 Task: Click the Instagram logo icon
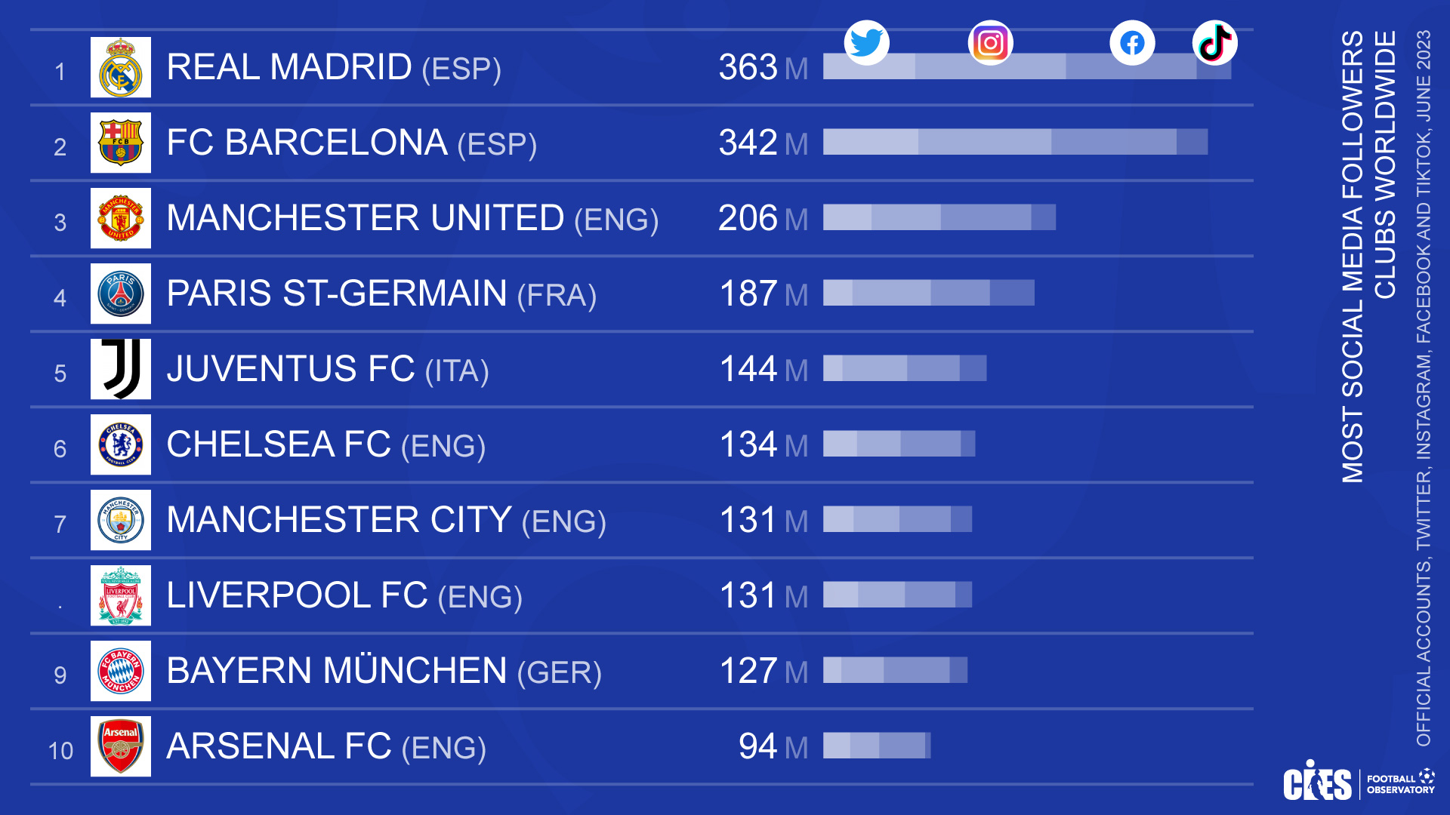[990, 43]
